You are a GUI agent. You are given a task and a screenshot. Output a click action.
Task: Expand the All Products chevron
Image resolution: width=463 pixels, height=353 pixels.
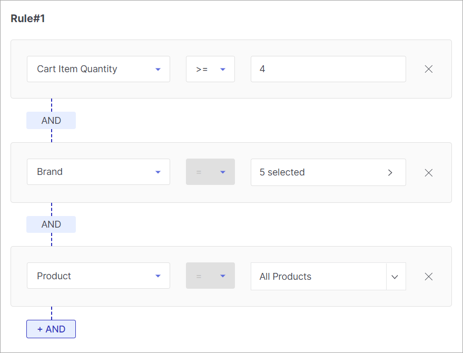point(395,277)
